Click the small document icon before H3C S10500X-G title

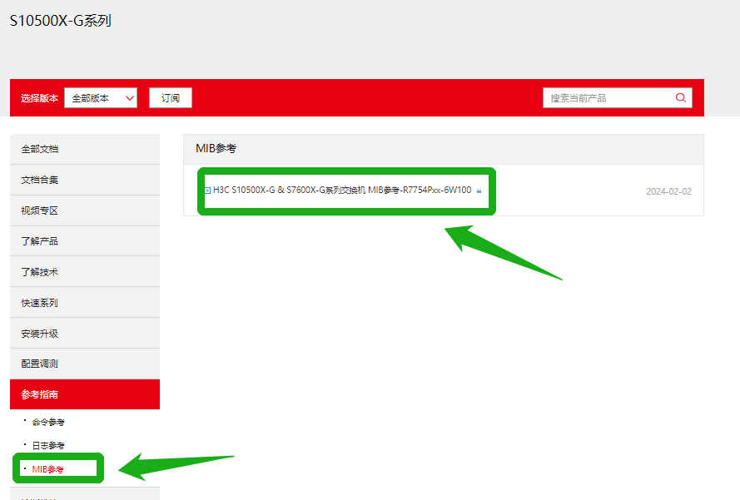(207, 191)
